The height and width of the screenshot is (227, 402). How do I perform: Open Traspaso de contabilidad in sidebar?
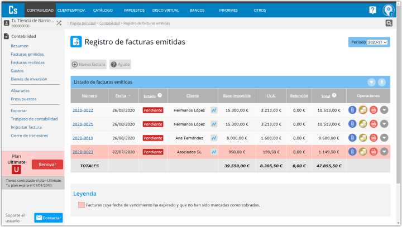point(34,119)
